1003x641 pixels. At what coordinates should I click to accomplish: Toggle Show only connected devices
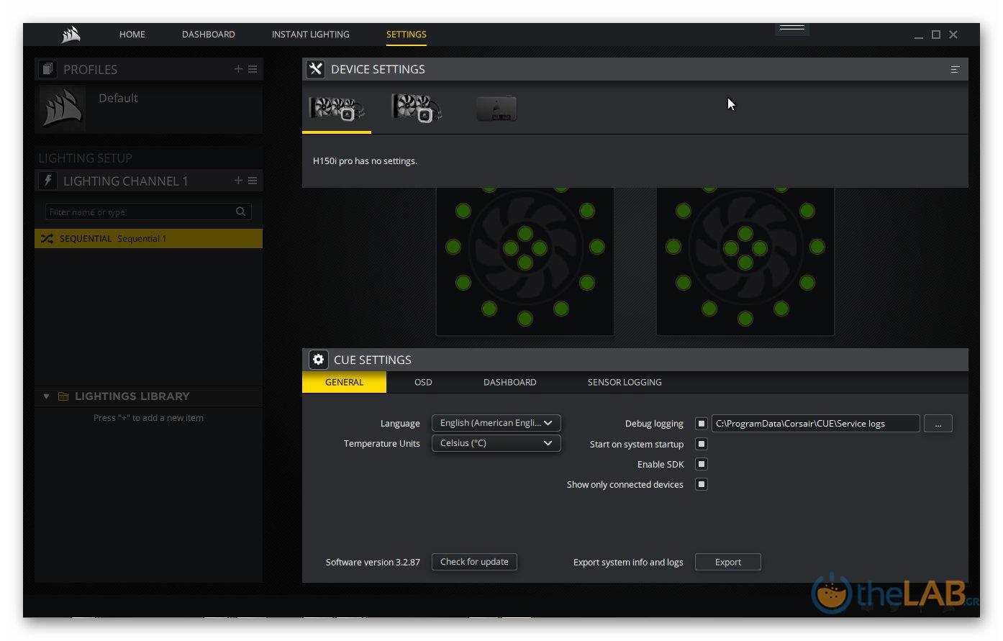click(x=702, y=484)
